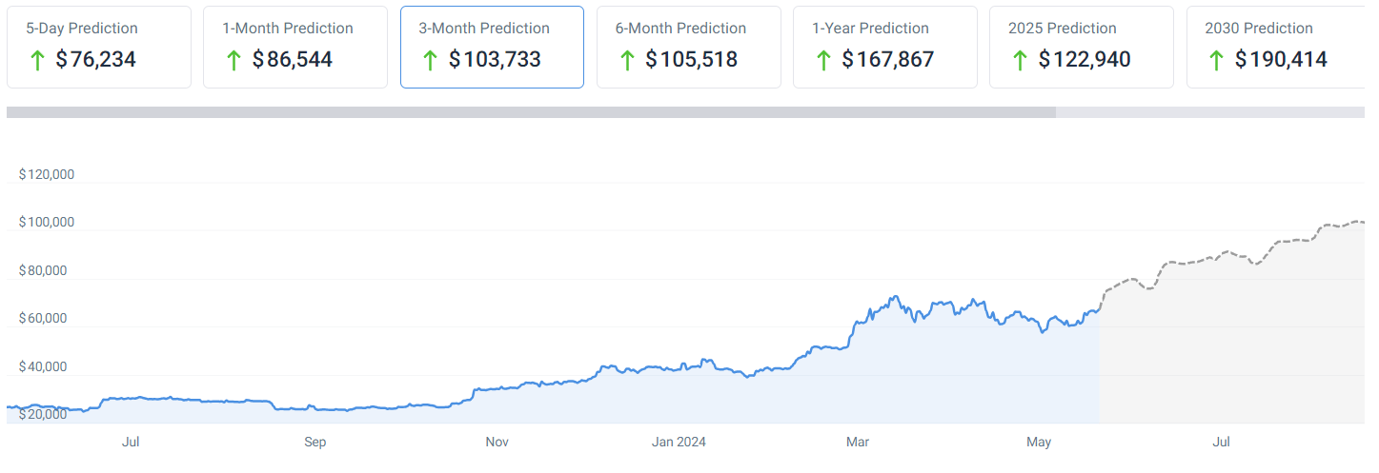Click the $76,234 predicted price
The width and height of the screenshot is (1379, 473).
95,60
